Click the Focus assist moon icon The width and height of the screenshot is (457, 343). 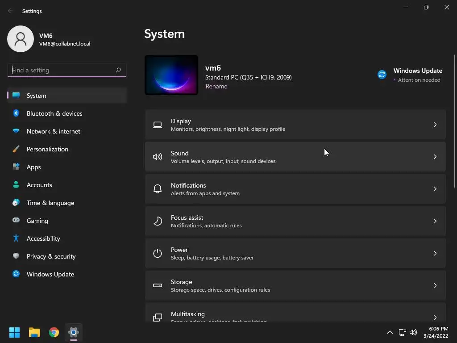point(158,221)
